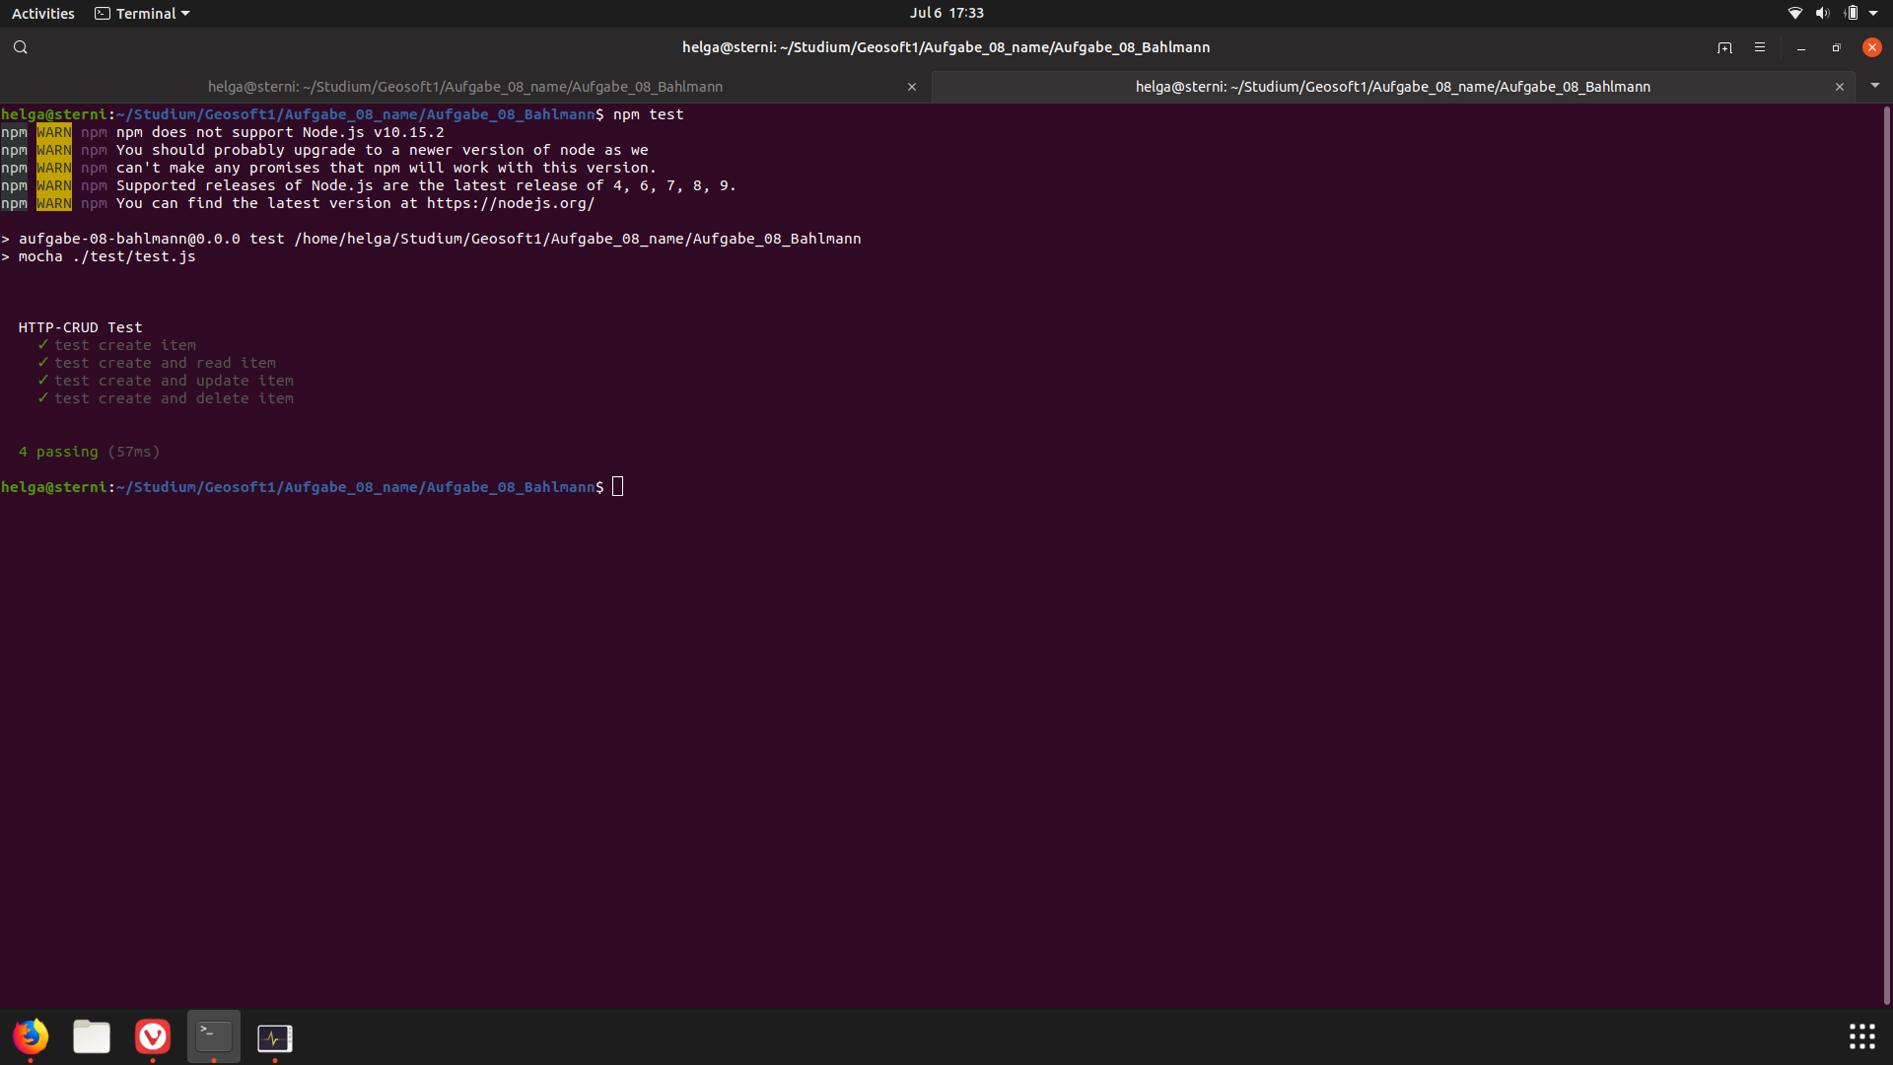Expand the tab list dropdown arrow
The width and height of the screenshot is (1893, 1065).
point(1875,86)
